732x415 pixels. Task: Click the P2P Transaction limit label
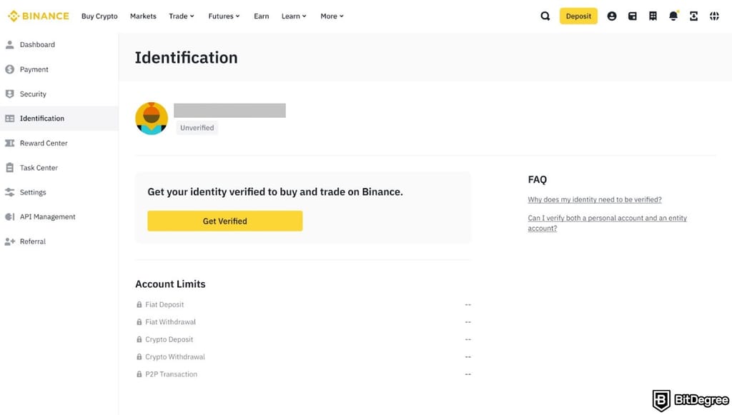click(172, 374)
